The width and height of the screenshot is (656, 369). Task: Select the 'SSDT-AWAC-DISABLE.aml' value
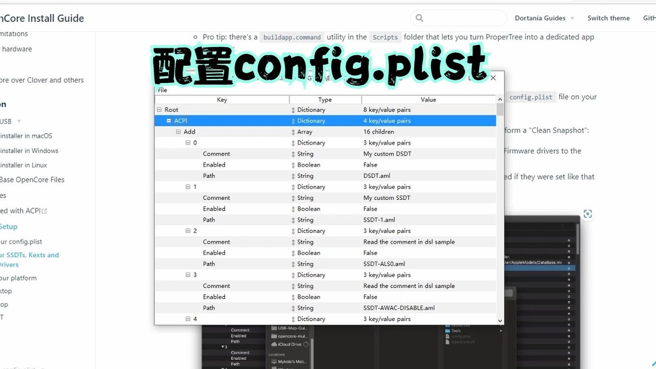pos(399,308)
